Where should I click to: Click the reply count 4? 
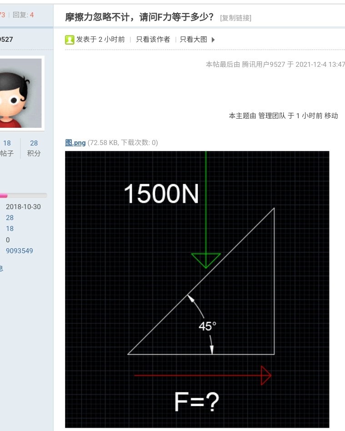(x=32, y=15)
